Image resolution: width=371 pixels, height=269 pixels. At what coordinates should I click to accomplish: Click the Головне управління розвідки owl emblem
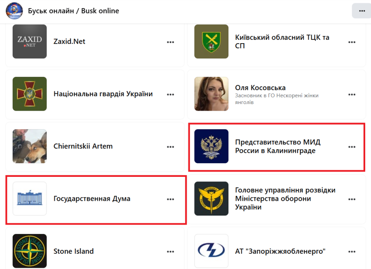[x=211, y=199]
